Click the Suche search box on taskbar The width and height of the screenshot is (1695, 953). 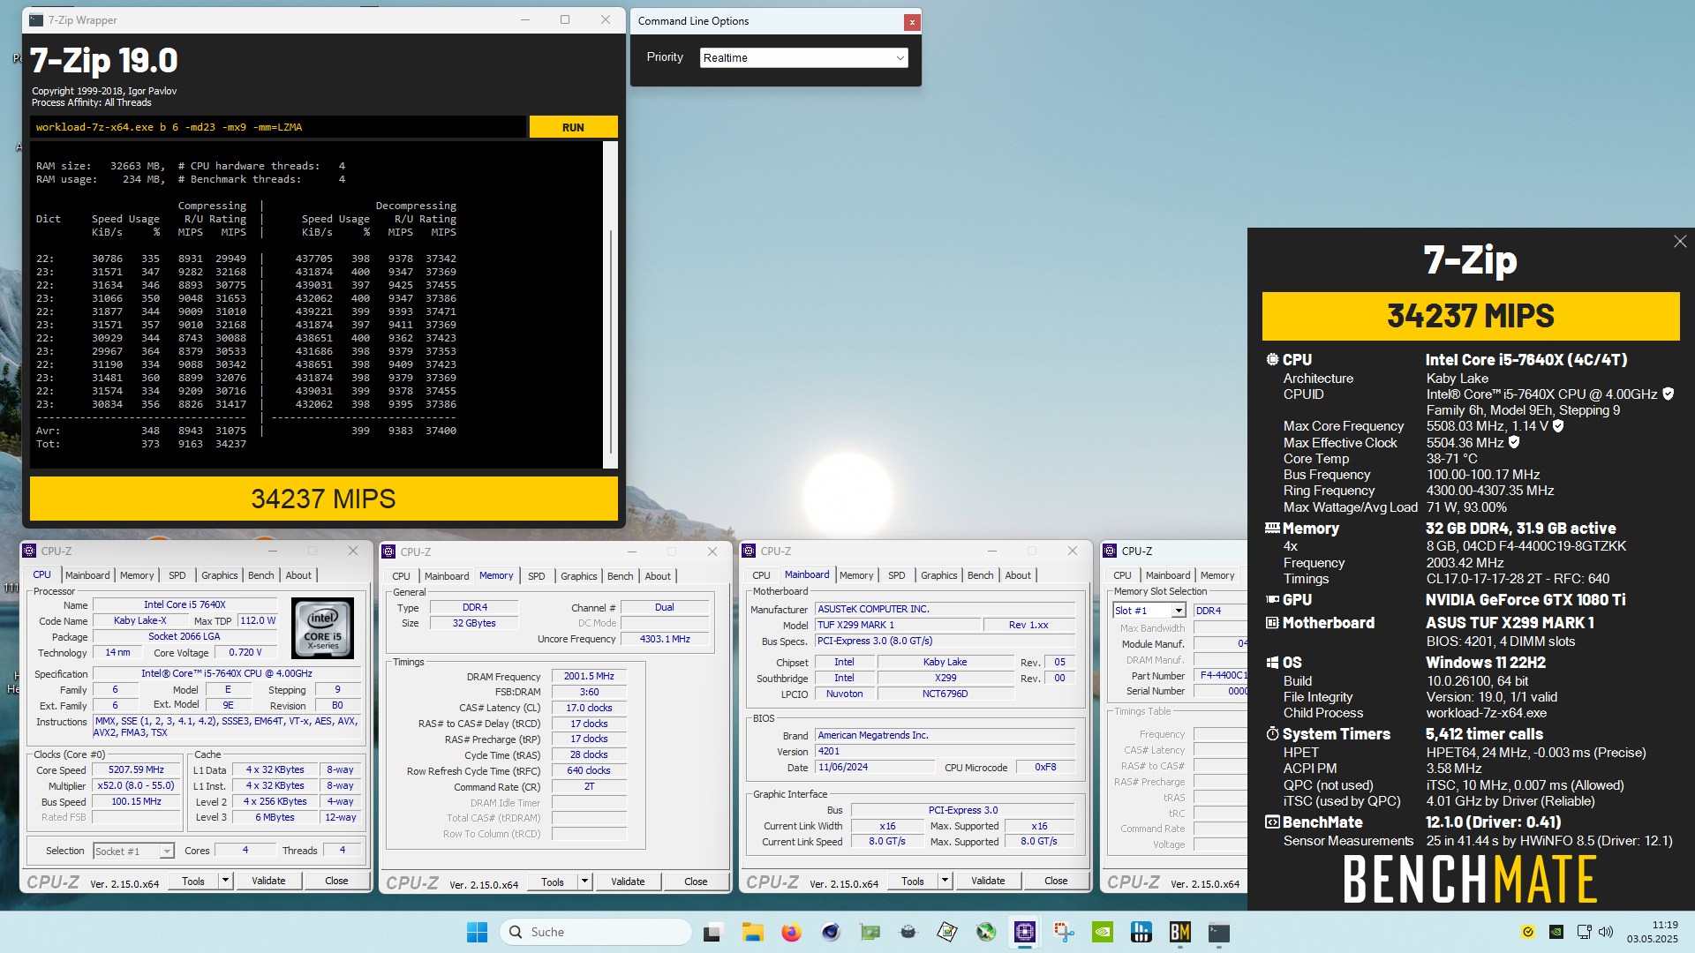pos(596,932)
